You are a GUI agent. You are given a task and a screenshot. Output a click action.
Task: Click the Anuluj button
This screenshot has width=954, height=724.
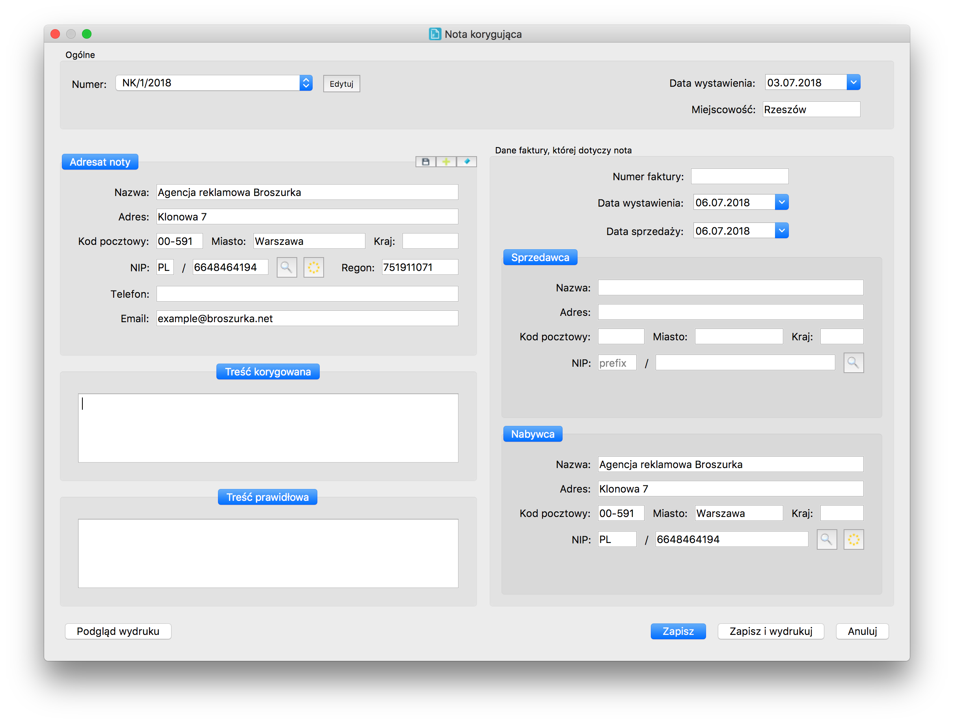862,631
